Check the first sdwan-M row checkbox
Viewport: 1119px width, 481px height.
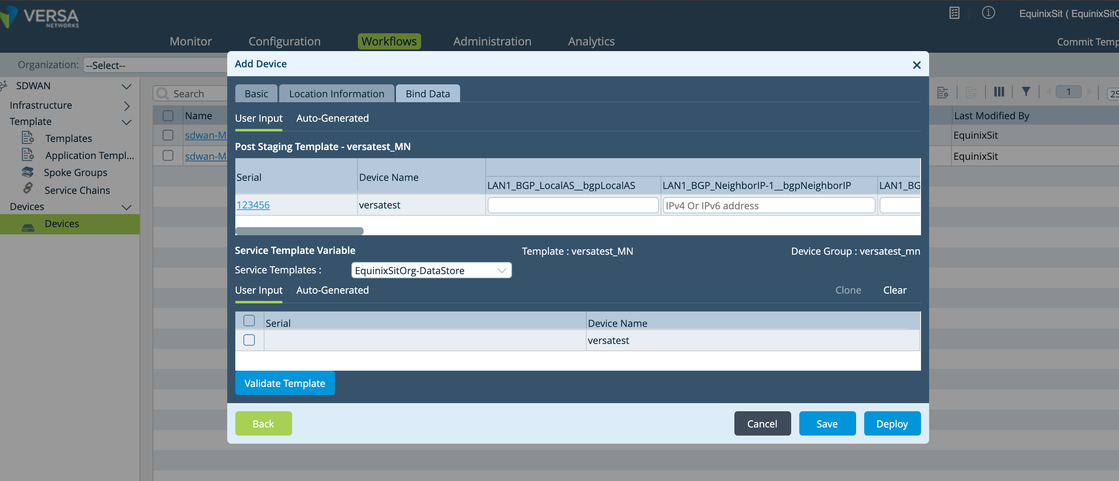(x=168, y=135)
